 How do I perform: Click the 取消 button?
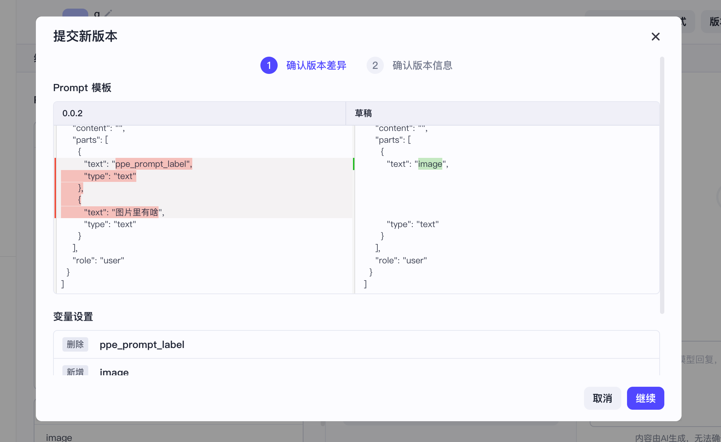602,398
